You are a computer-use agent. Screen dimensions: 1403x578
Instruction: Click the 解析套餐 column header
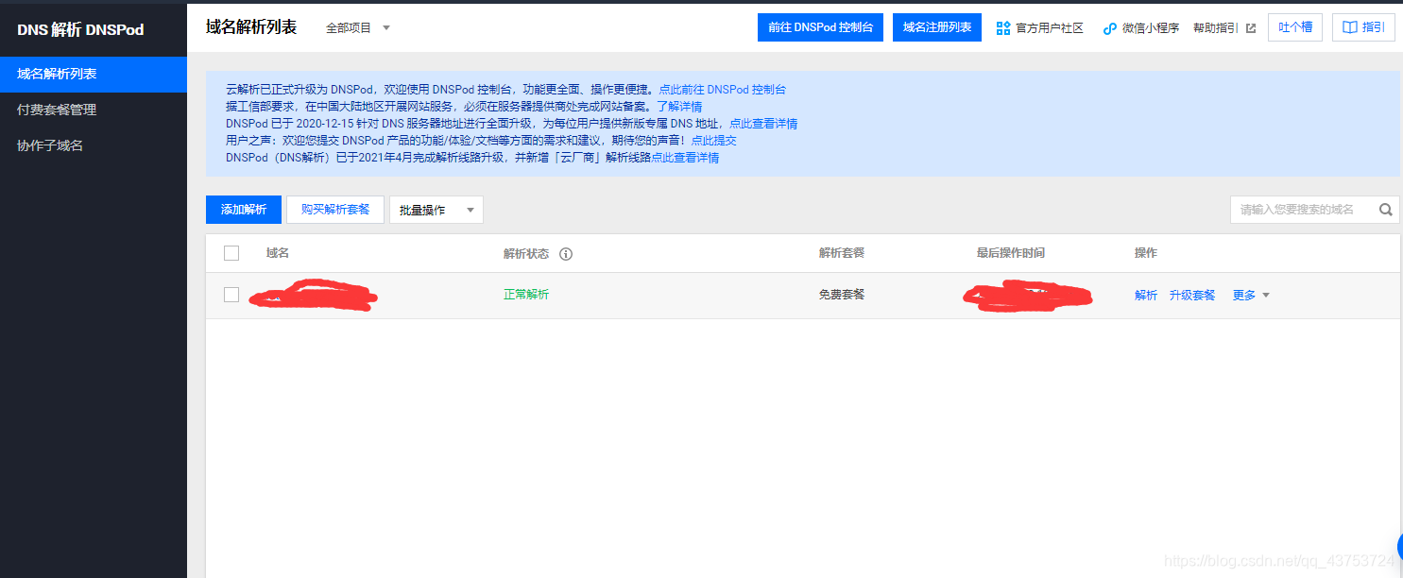(x=842, y=253)
